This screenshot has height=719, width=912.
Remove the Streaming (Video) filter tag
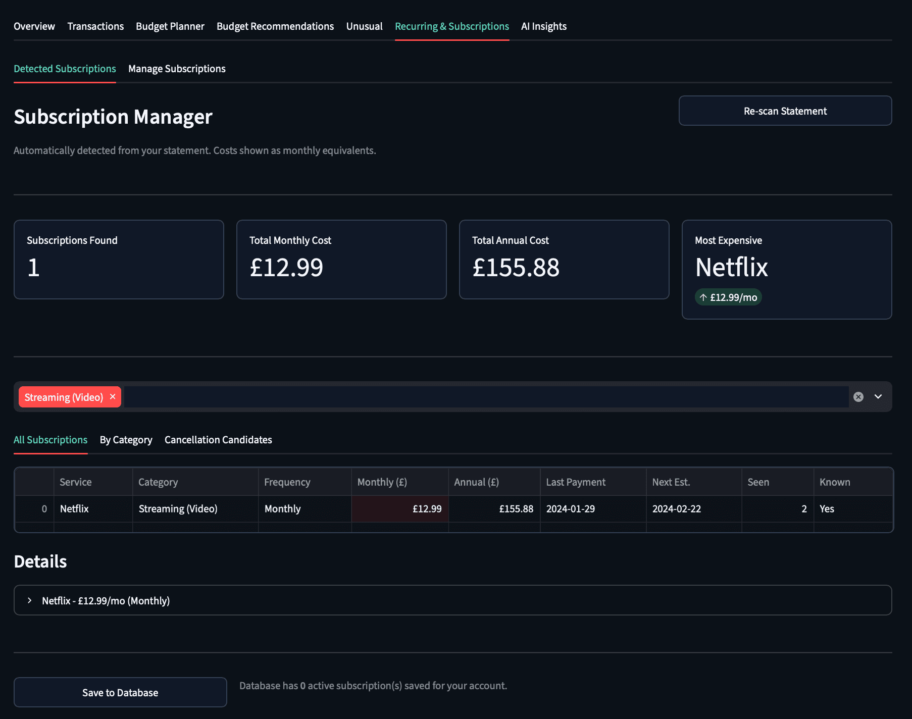[113, 397]
